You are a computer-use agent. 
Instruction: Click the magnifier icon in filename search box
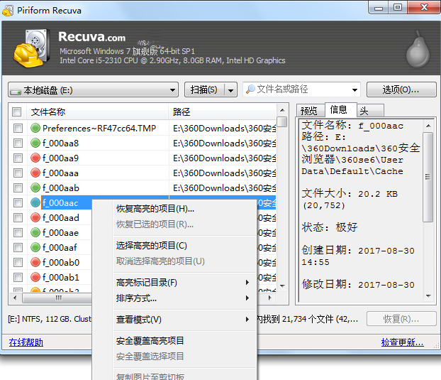(x=250, y=89)
